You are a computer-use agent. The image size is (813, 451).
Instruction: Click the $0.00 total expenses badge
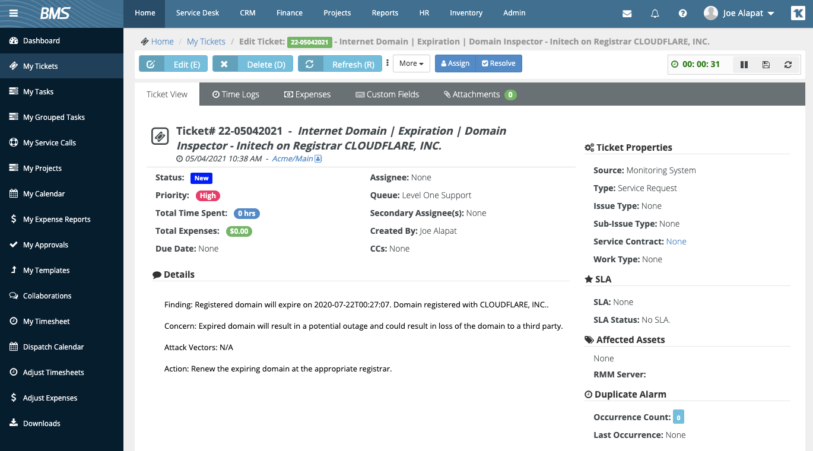(239, 231)
